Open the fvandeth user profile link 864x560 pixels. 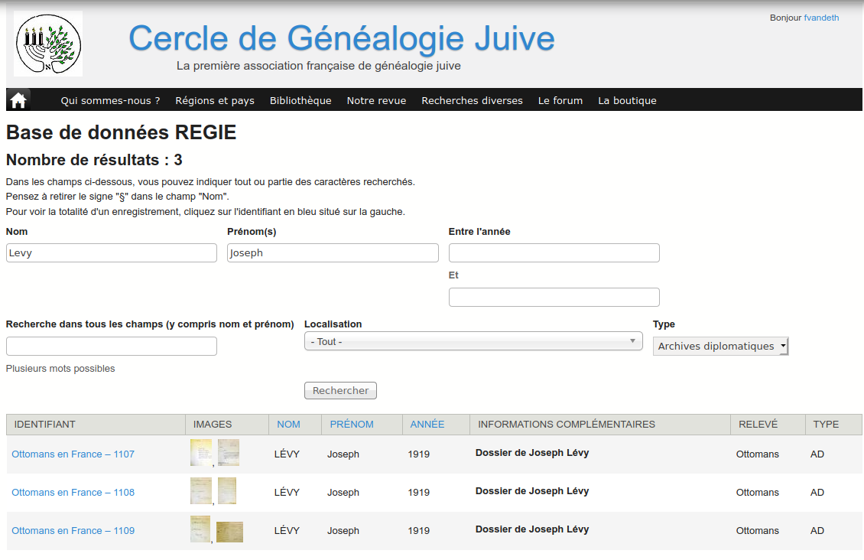click(x=821, y=18)
